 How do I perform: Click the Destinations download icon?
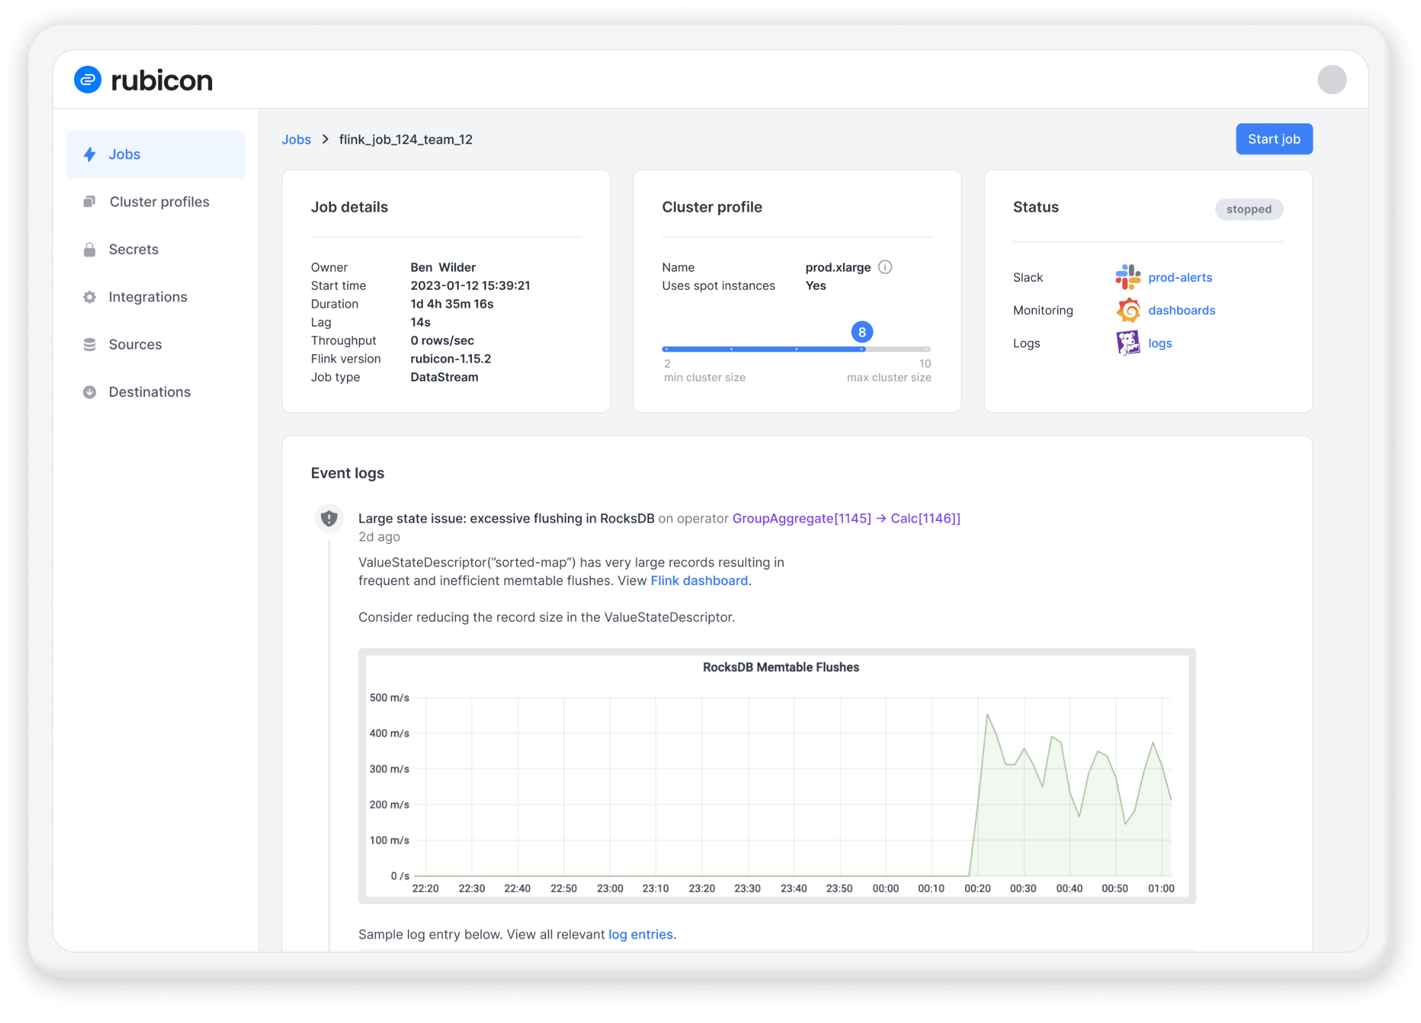click(90, 392)
